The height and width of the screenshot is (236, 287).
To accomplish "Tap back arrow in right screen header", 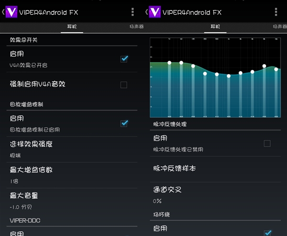I will coord(146,12).
